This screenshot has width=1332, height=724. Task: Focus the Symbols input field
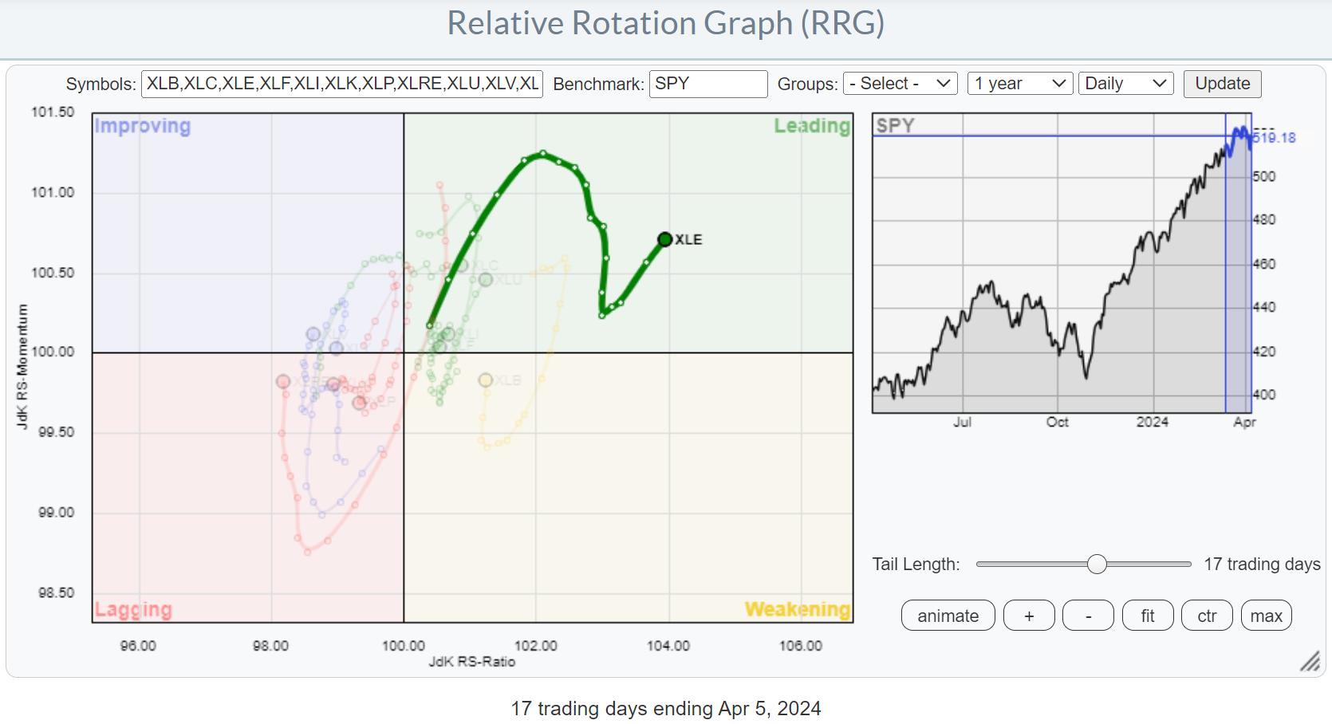341,84
